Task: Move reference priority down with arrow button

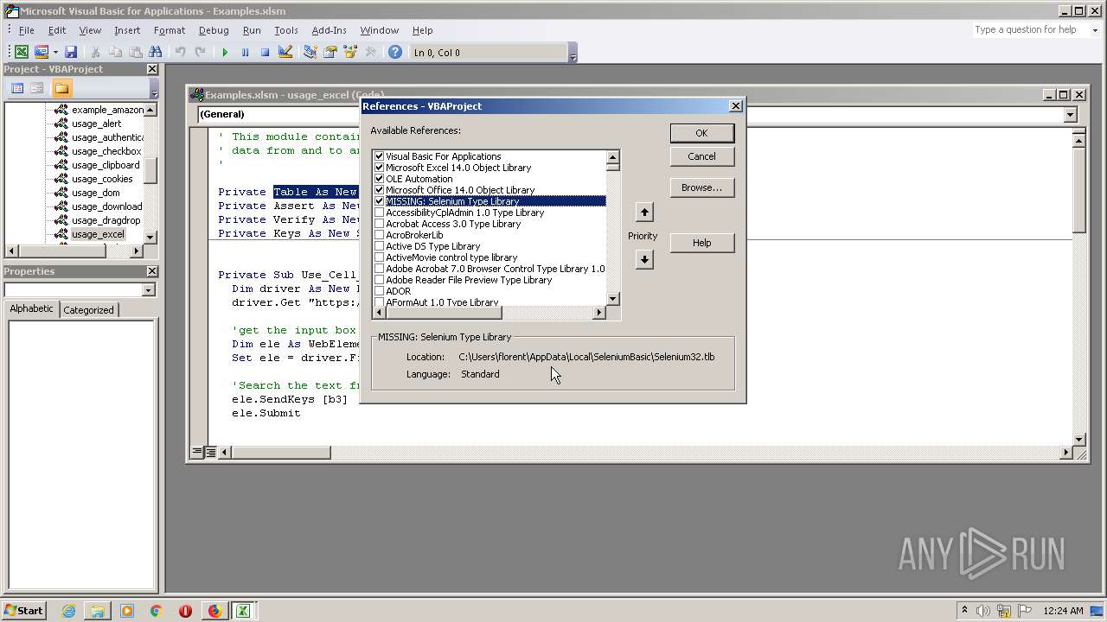Action: point(644,260)
